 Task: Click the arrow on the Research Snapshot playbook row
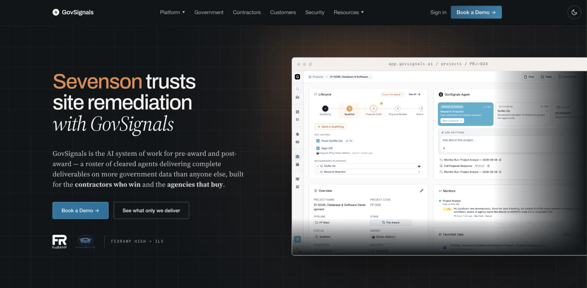click(x=419, y=172)
